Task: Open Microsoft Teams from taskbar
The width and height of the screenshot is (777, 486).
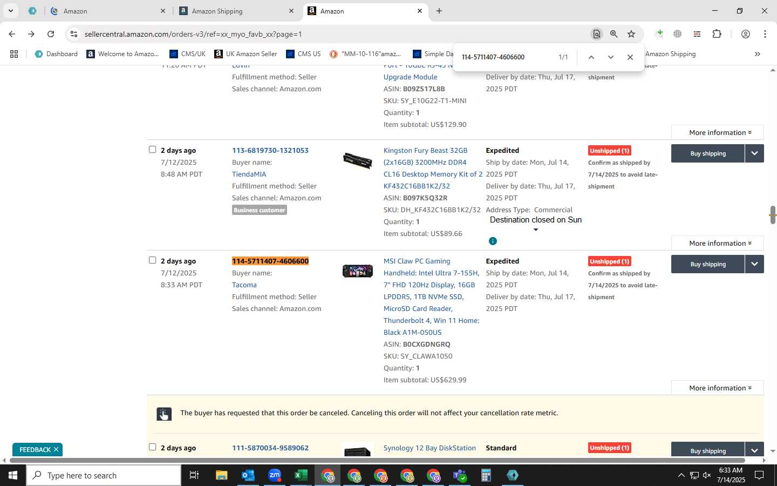Action: (x=460, y=475)
